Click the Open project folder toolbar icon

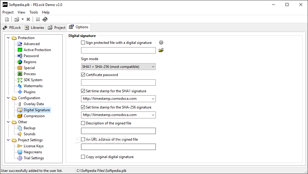pyautogui.click(x=17, y=19)
